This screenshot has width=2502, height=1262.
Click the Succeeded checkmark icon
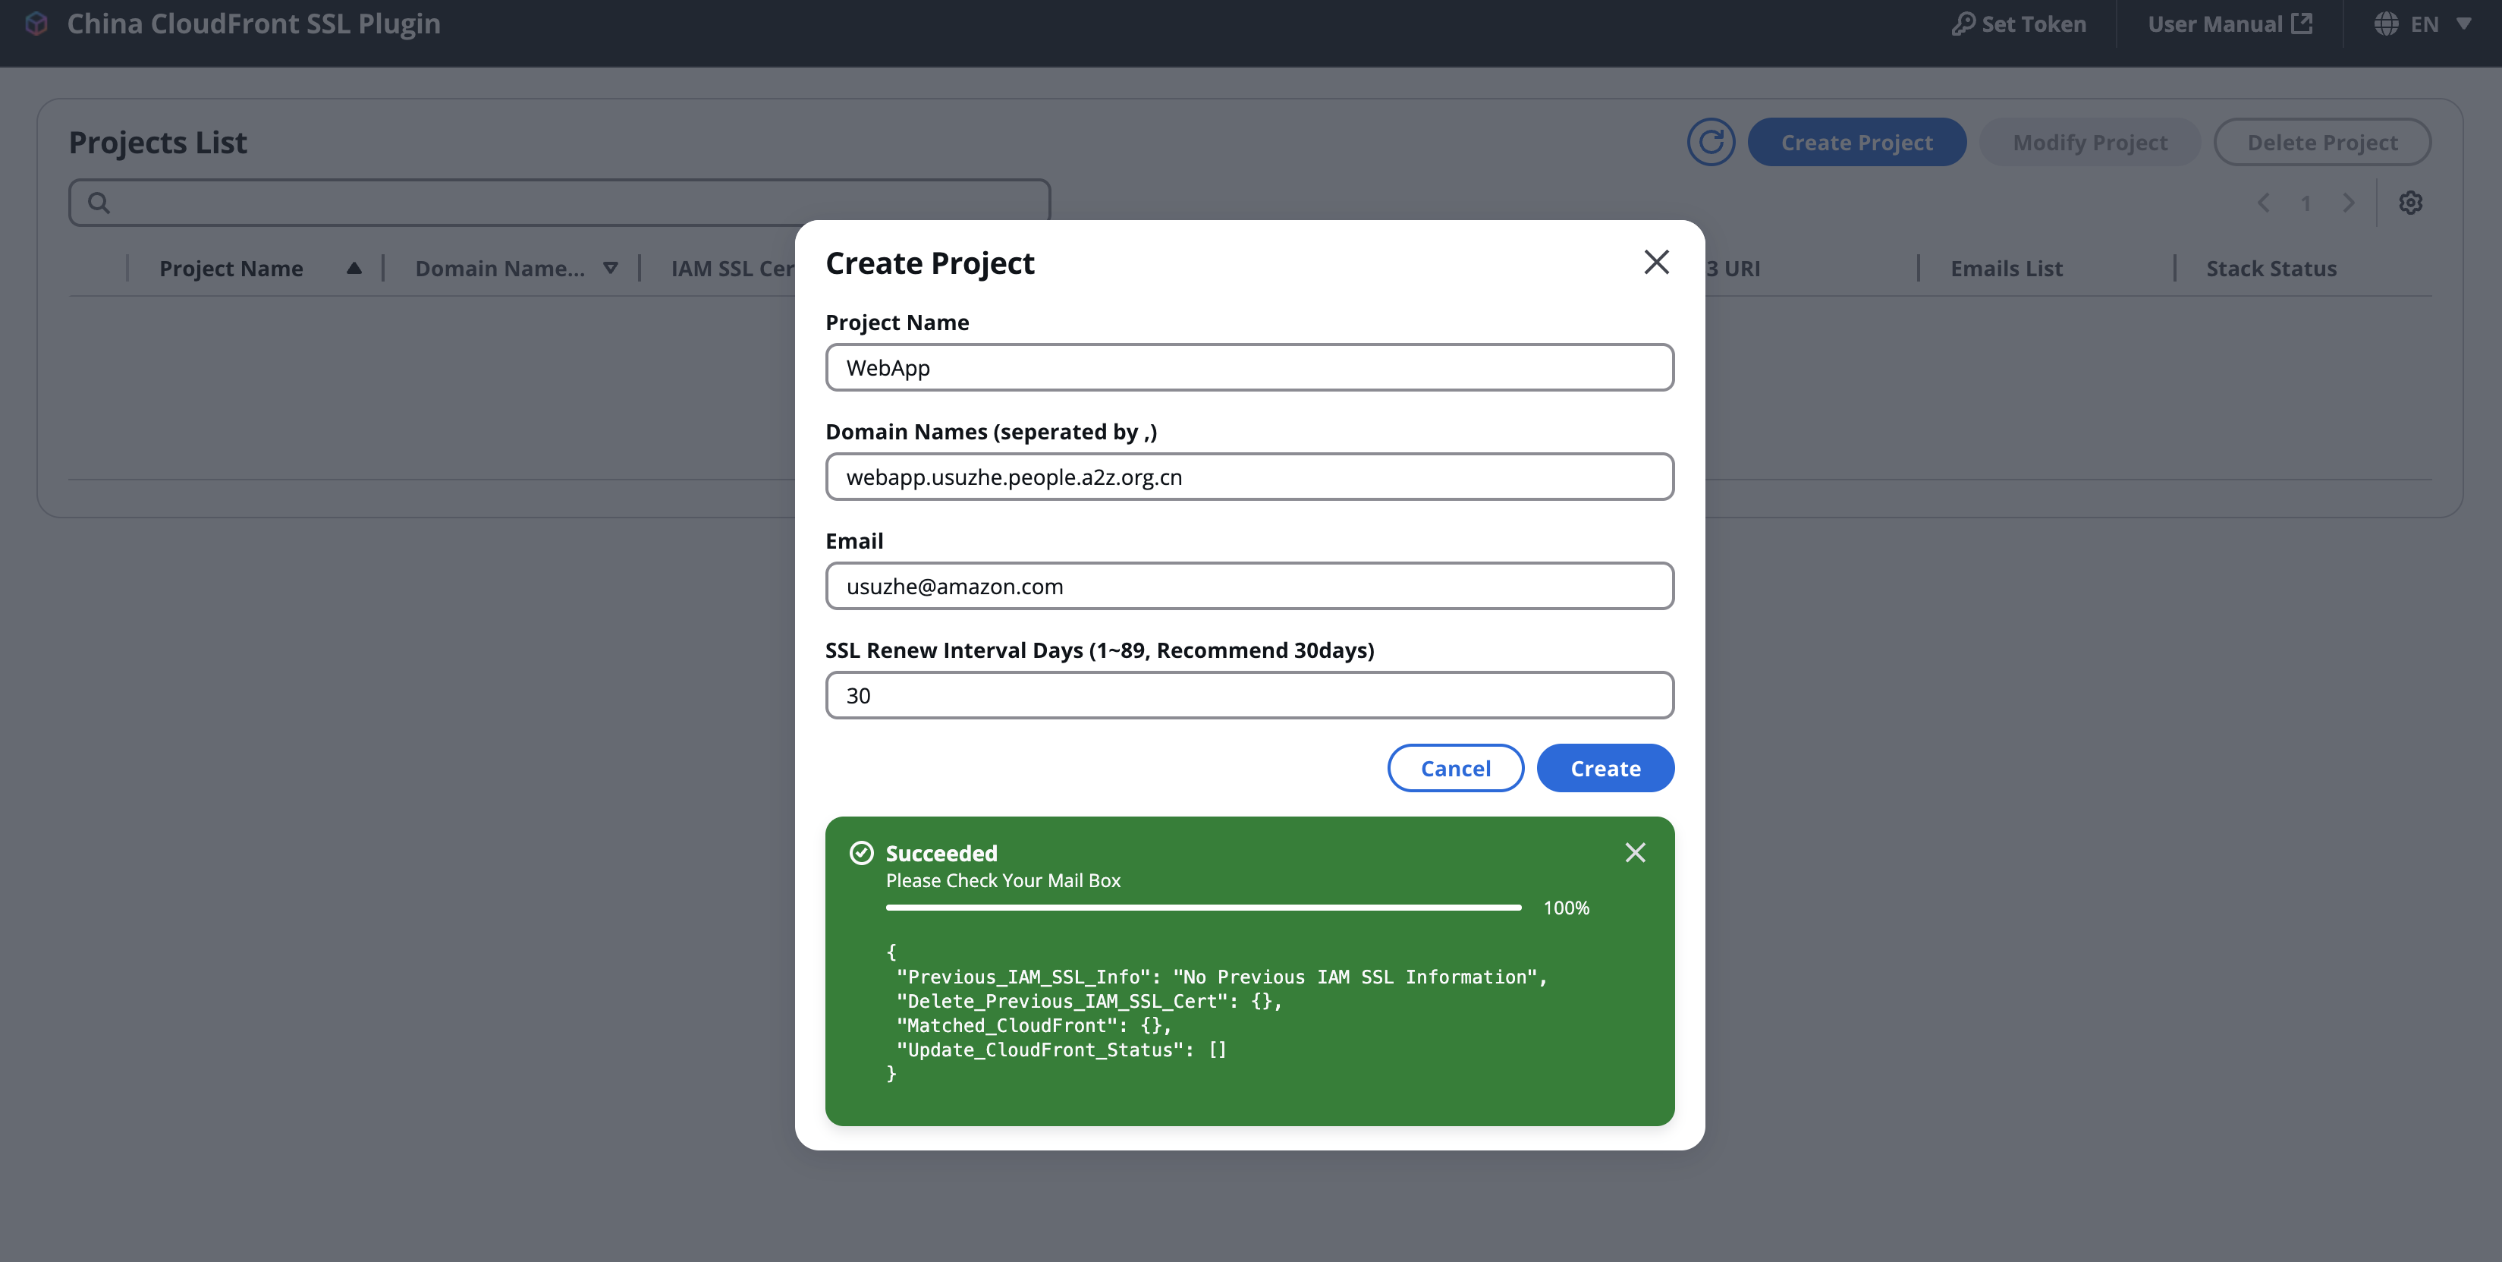tap(860, 853)
